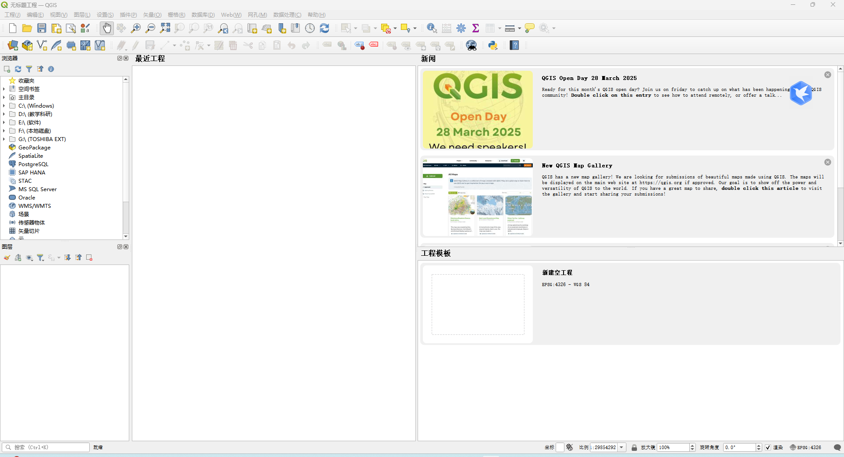
Task: Open the 数据处理(C) menu
Action: (x=287, y=15)
